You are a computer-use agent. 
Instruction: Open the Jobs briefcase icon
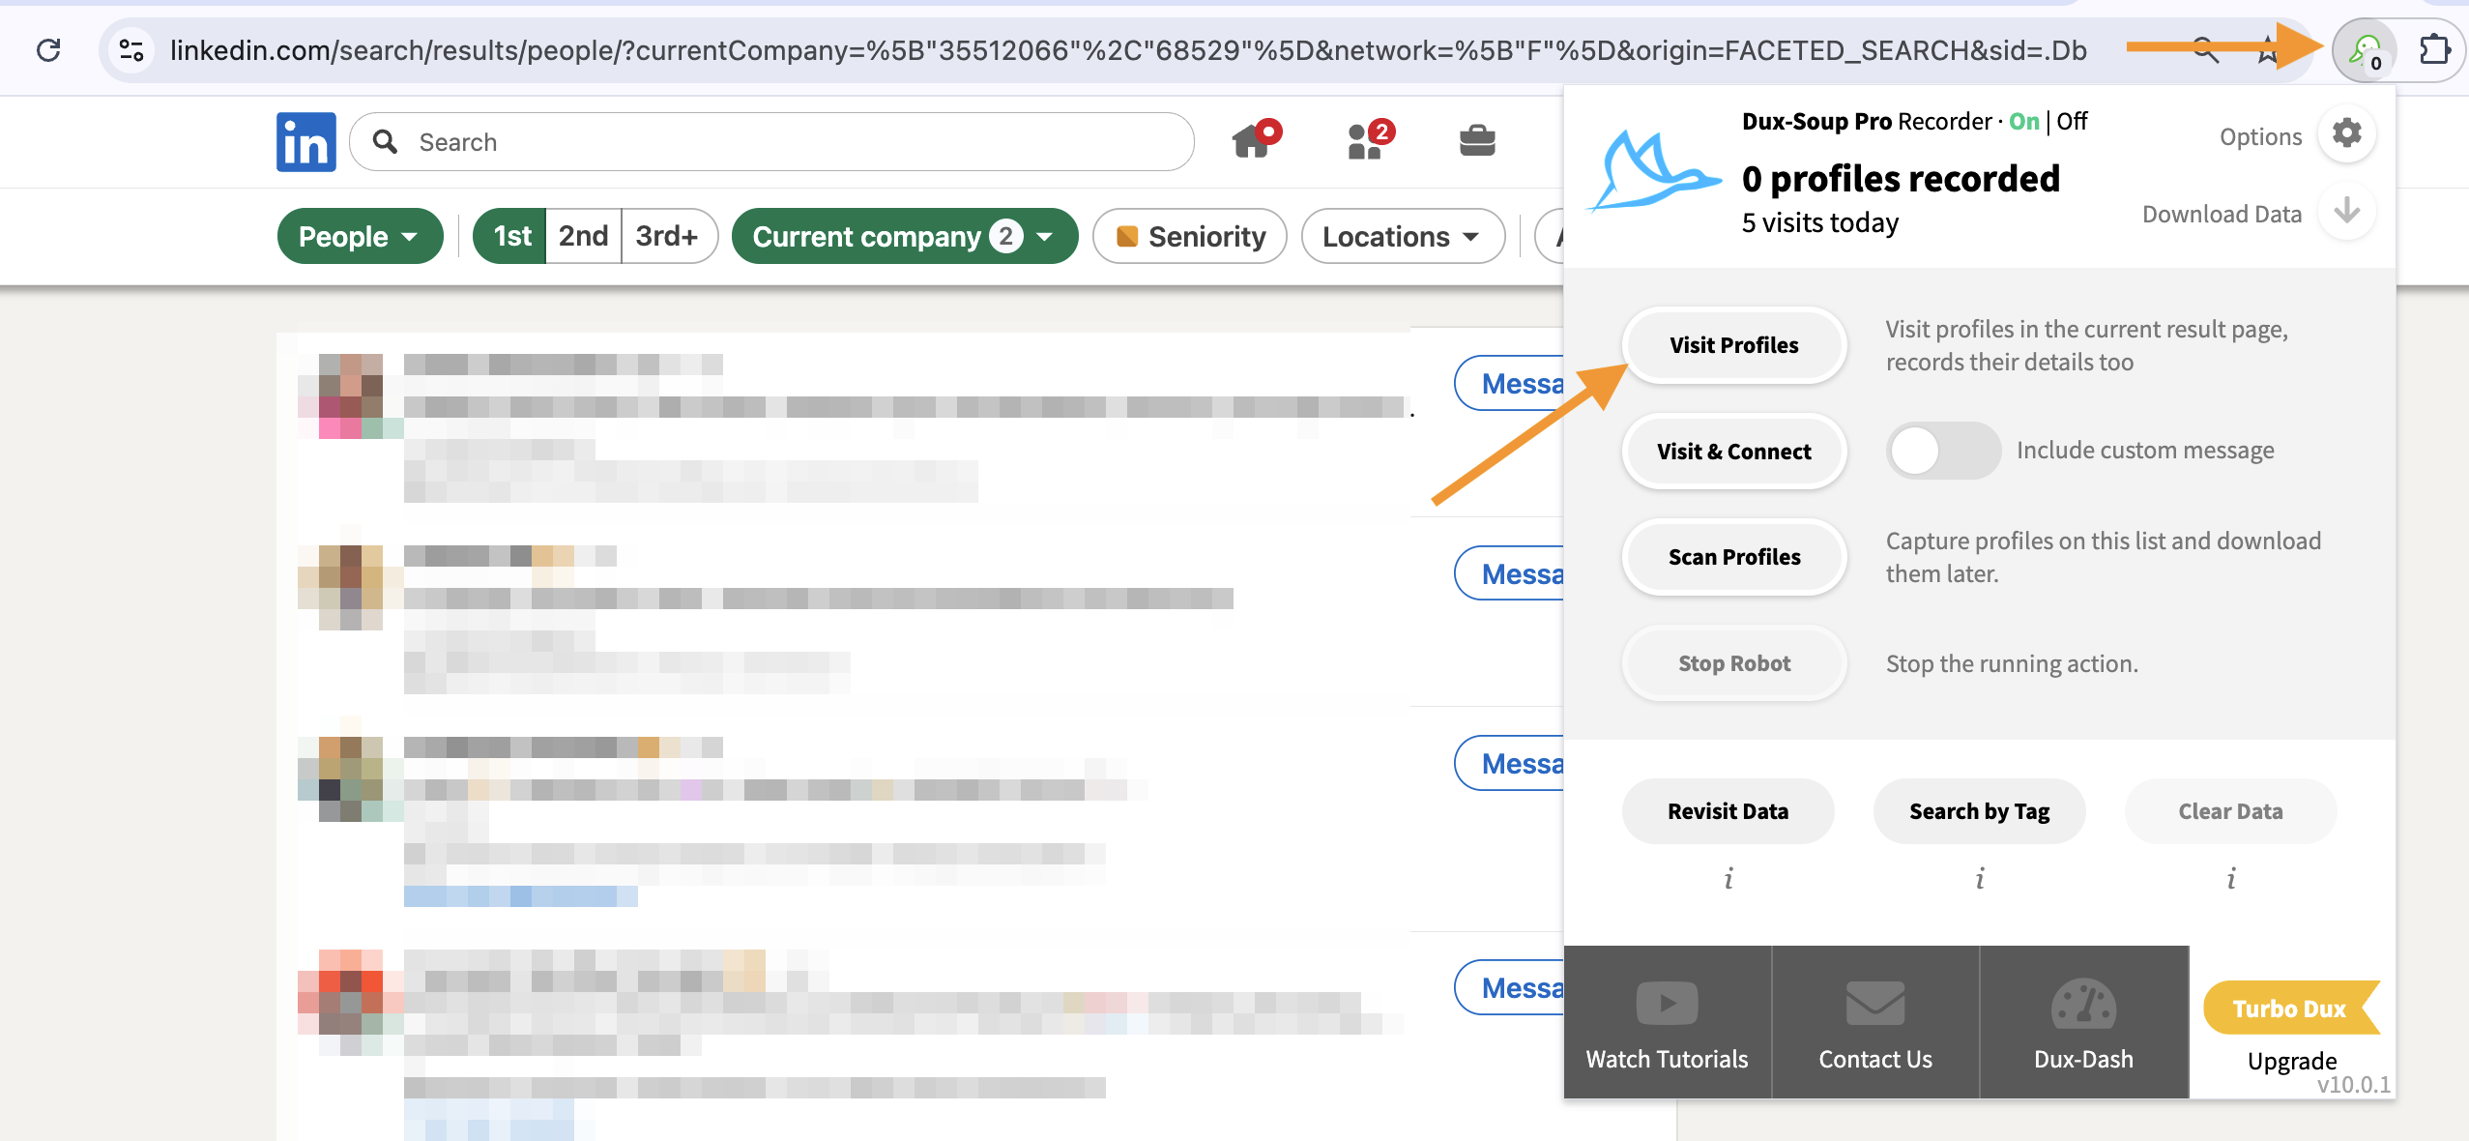coord(1477,141)
